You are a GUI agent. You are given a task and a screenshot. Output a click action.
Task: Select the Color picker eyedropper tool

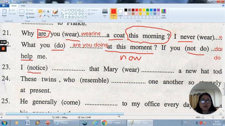pyautogui.click(x=44, y=16)
